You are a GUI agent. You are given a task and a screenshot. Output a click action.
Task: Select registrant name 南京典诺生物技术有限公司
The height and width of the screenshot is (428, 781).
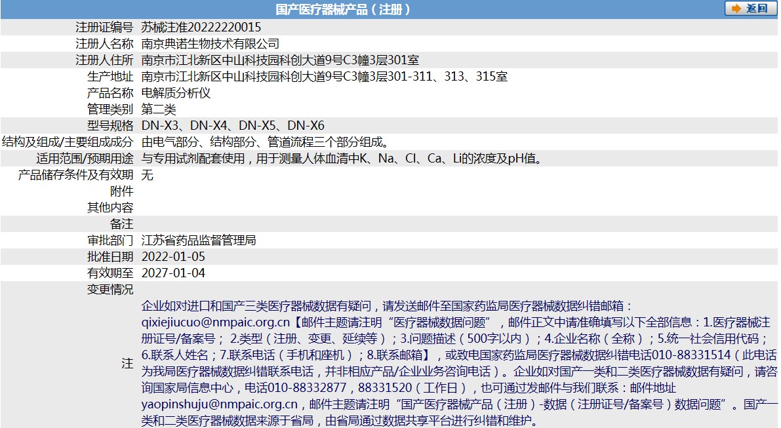tap(210, 44)
